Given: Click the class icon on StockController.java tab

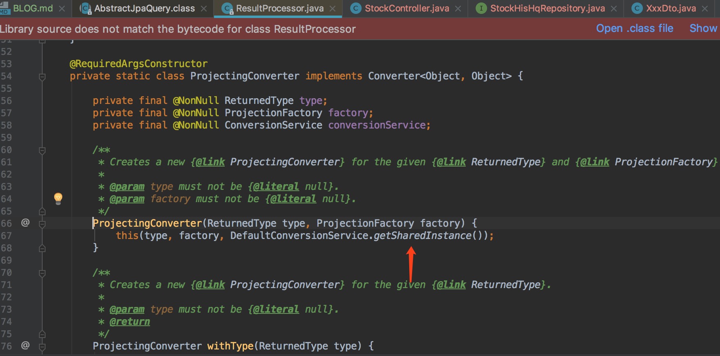Looking at the screenshot, I should pyautogui.click(x=356, y=8).
